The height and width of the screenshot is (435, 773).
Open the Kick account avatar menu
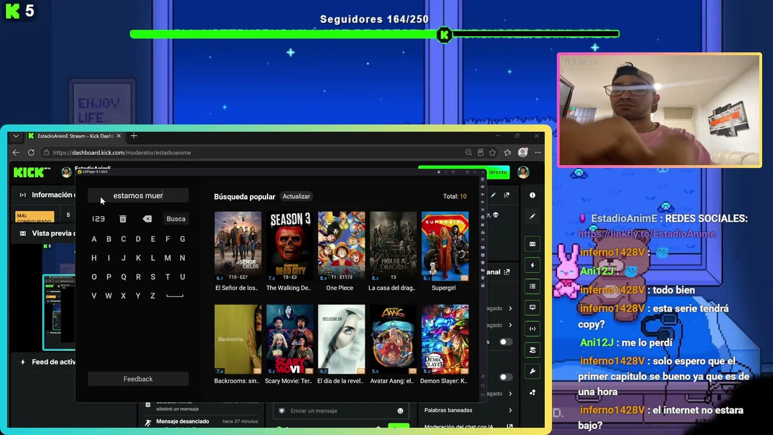pos(524,173)
